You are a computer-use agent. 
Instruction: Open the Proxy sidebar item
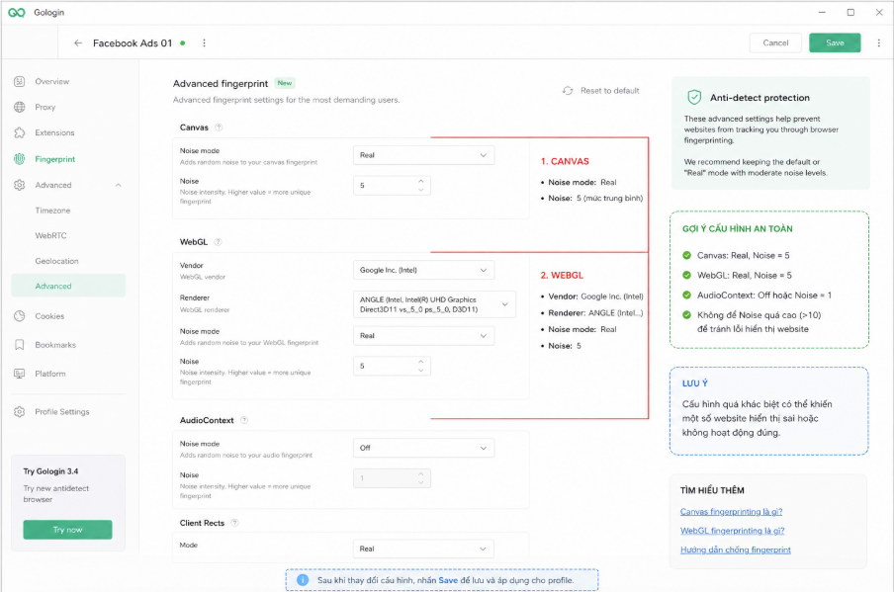(x=45, y=107)
